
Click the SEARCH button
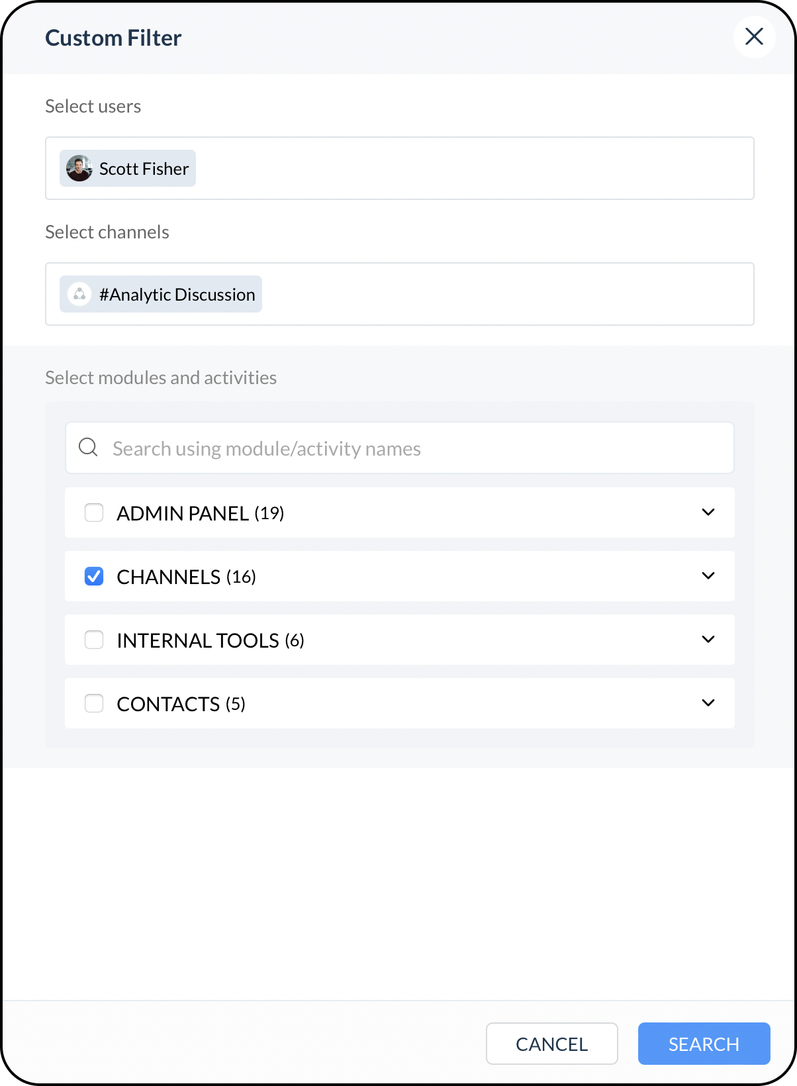pos(704,1044)
